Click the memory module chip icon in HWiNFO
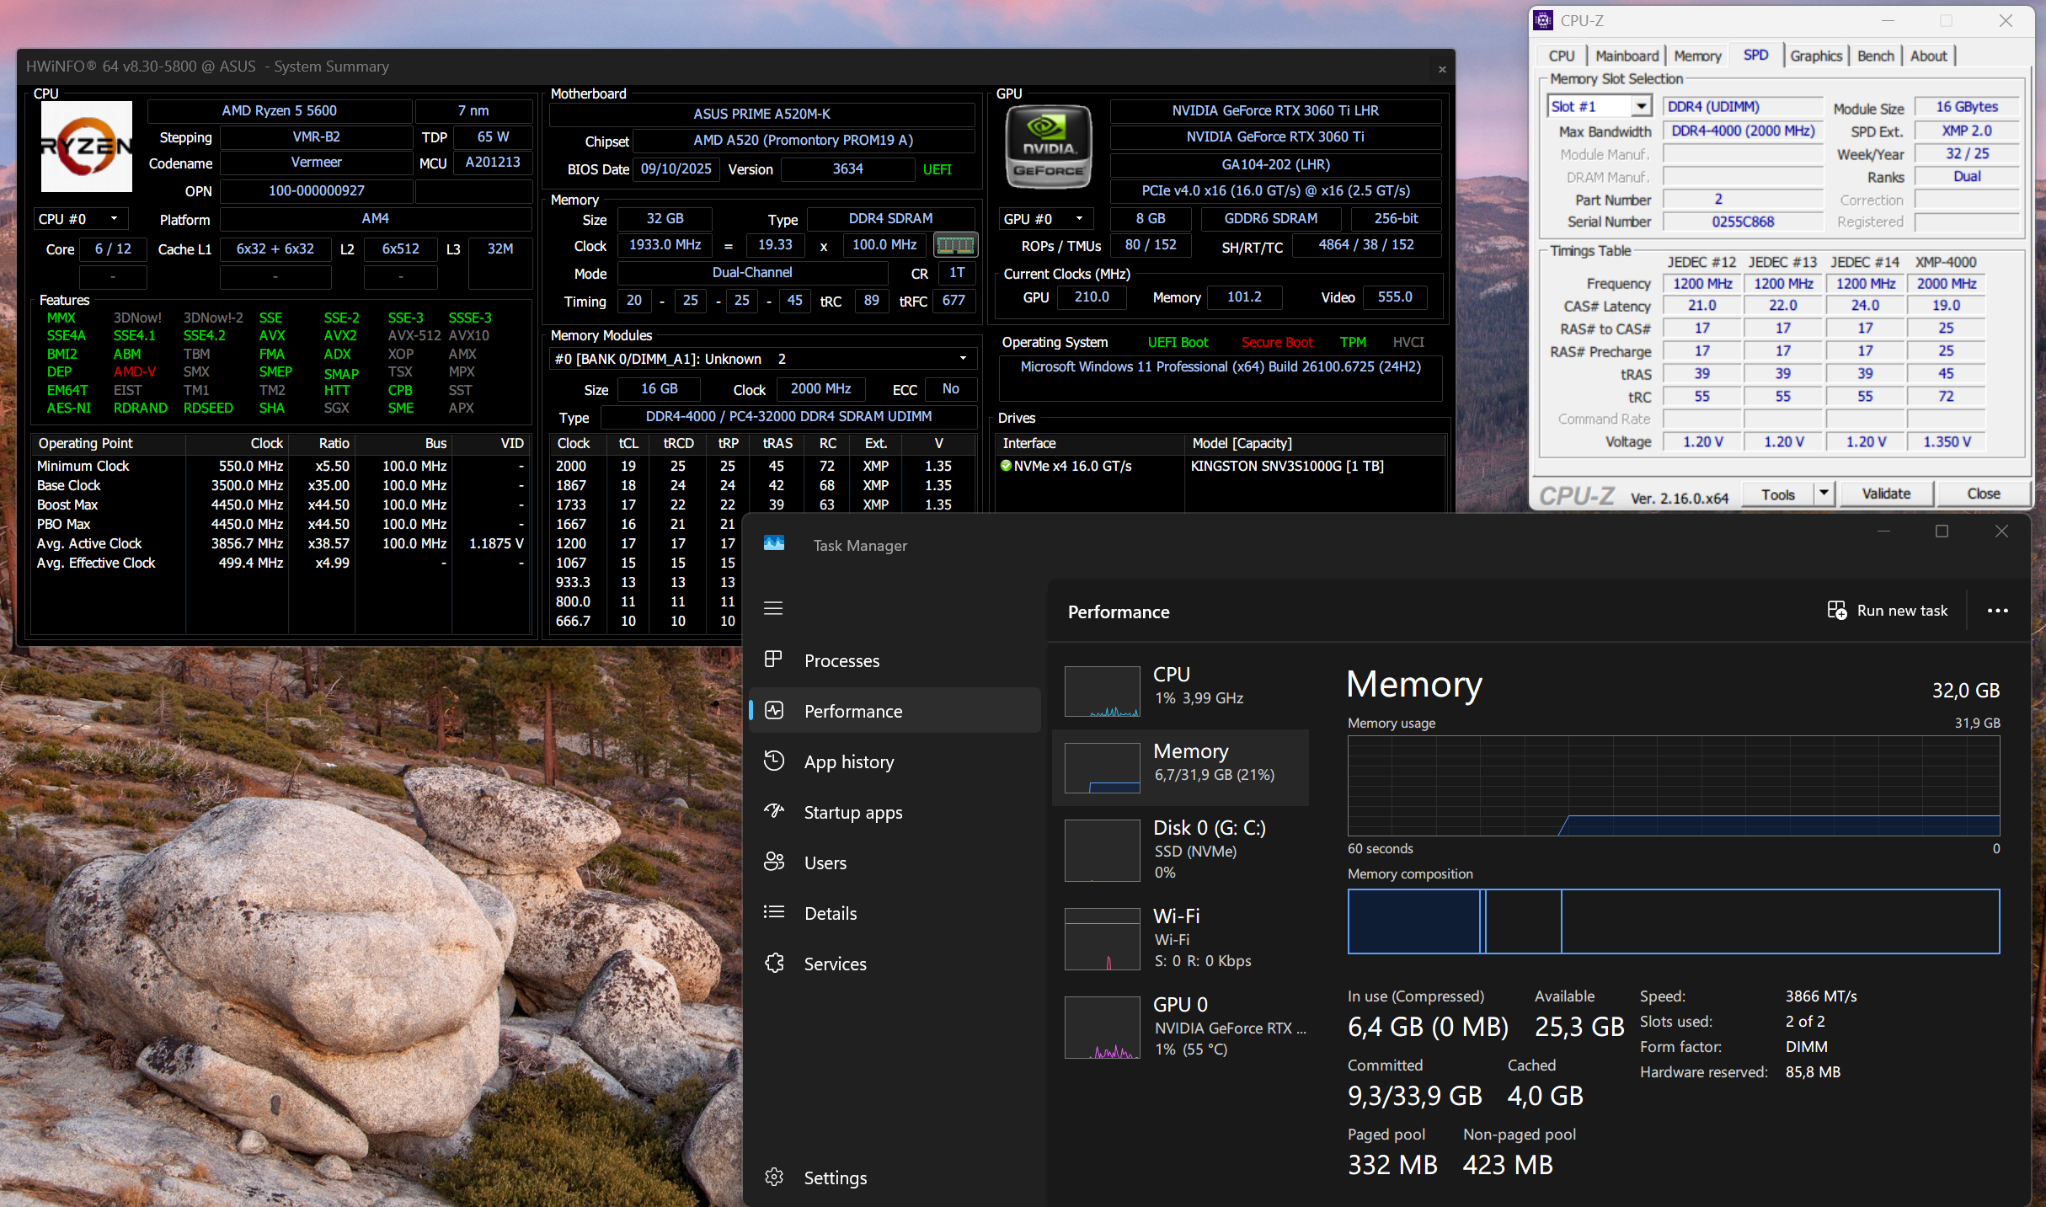 [x=955, y=245]
